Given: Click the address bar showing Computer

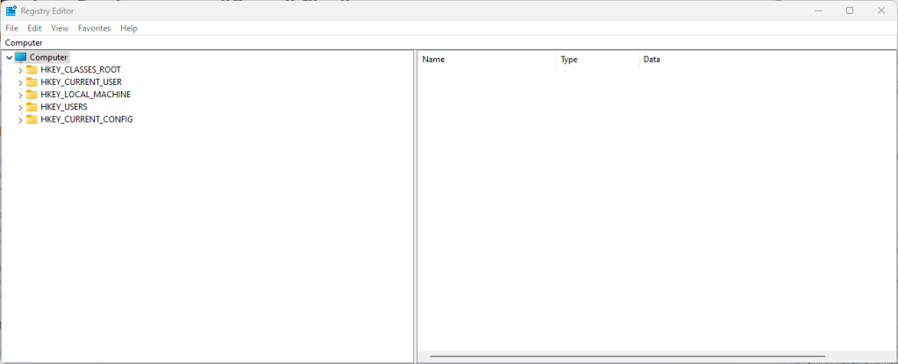Looking at the screenshot, I should (x=449, y=42).
